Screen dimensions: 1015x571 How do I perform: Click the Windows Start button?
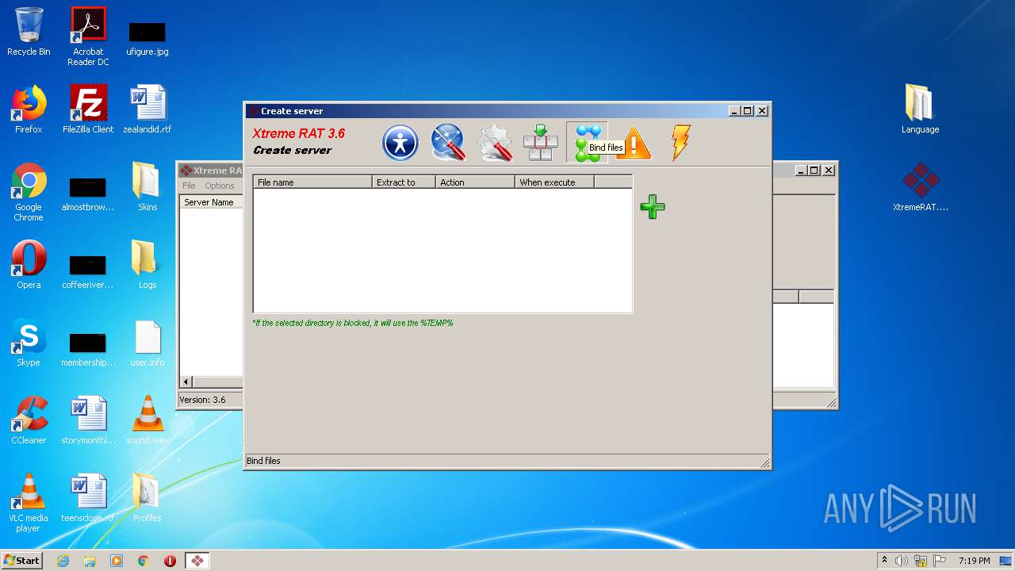[x=21, y=560]
